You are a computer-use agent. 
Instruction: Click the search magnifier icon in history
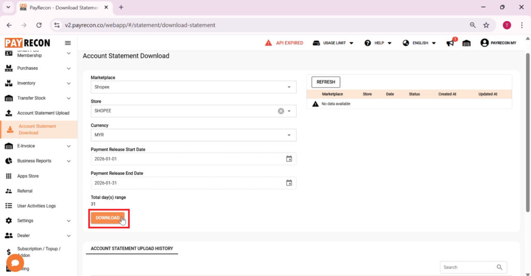(499, 267)
